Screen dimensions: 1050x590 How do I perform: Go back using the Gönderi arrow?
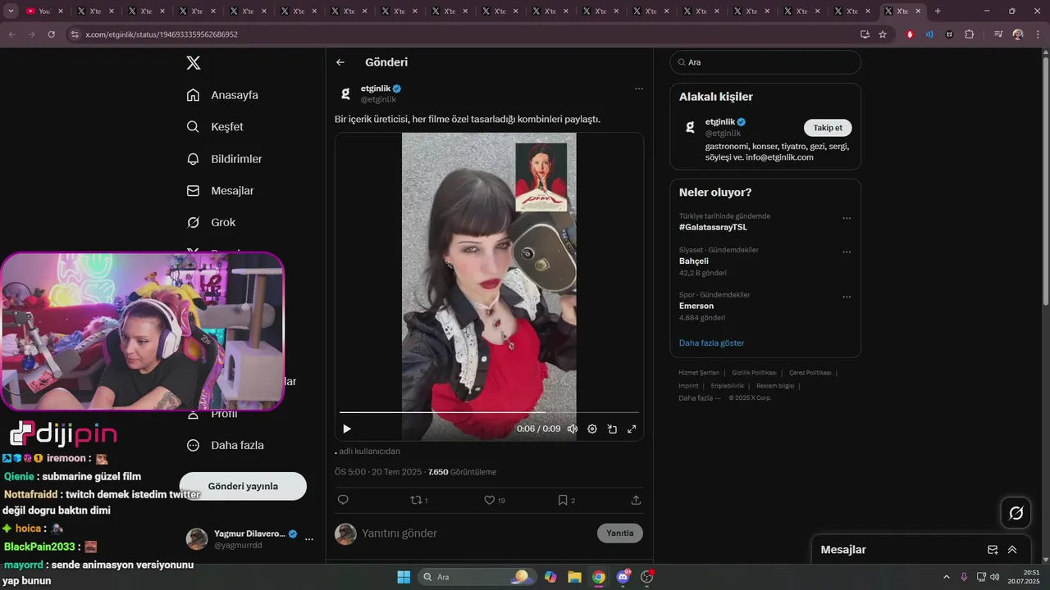340,62
